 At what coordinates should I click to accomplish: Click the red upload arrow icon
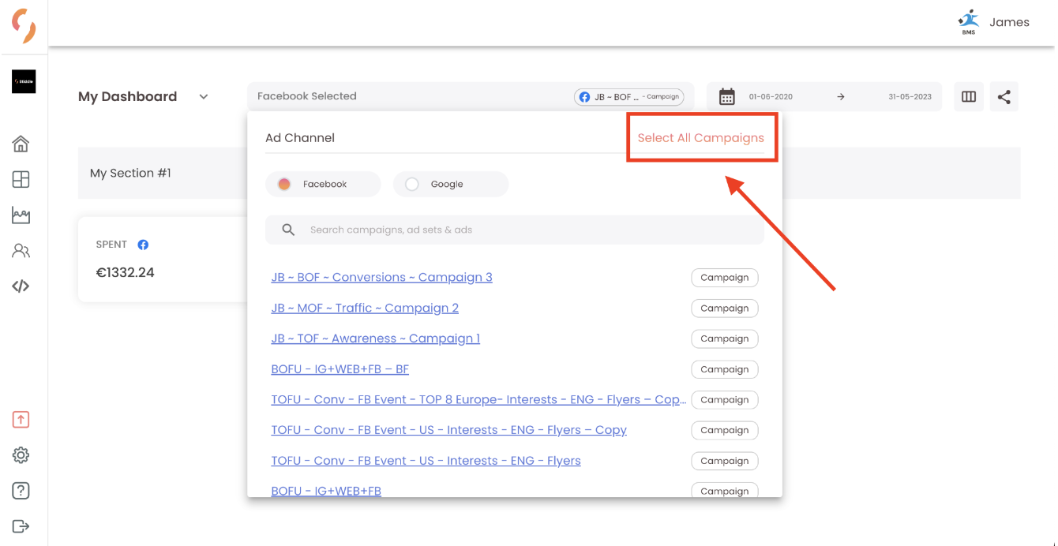[x=21, y=420]
